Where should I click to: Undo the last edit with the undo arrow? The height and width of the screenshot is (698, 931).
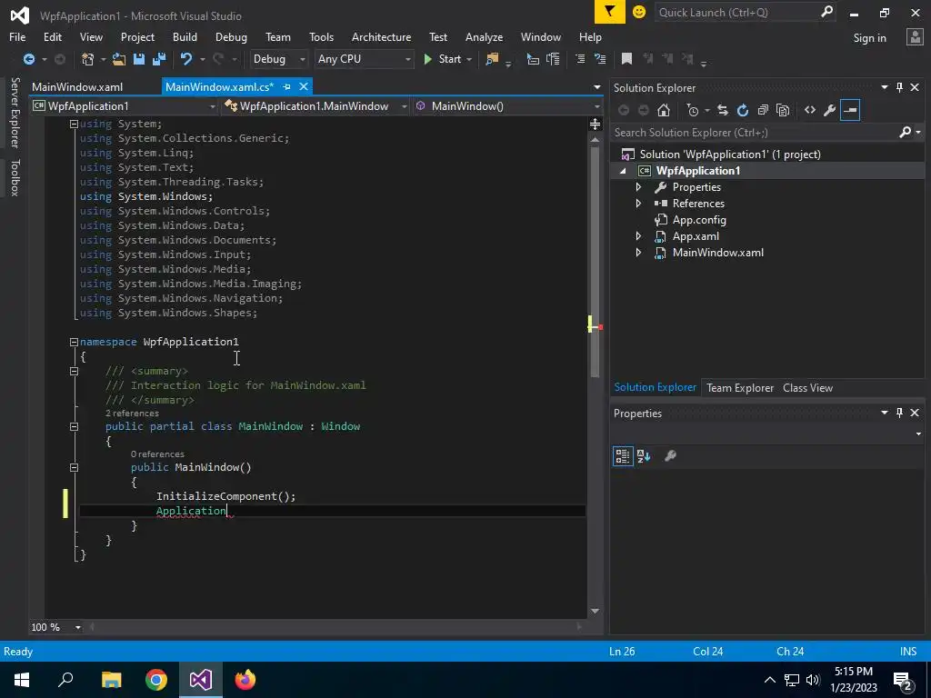tap(186, 59)
